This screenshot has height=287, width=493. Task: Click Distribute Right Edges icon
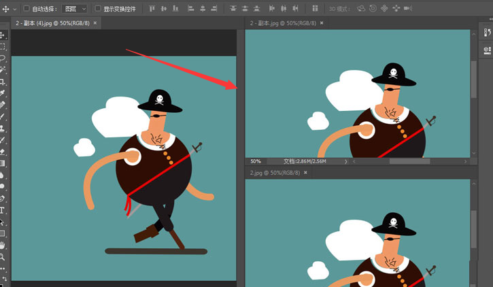(295, 9)
